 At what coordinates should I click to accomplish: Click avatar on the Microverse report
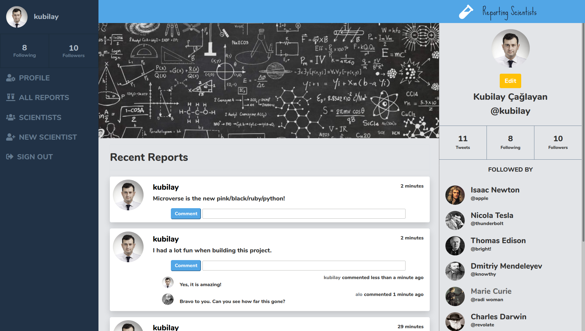[128, 195]
